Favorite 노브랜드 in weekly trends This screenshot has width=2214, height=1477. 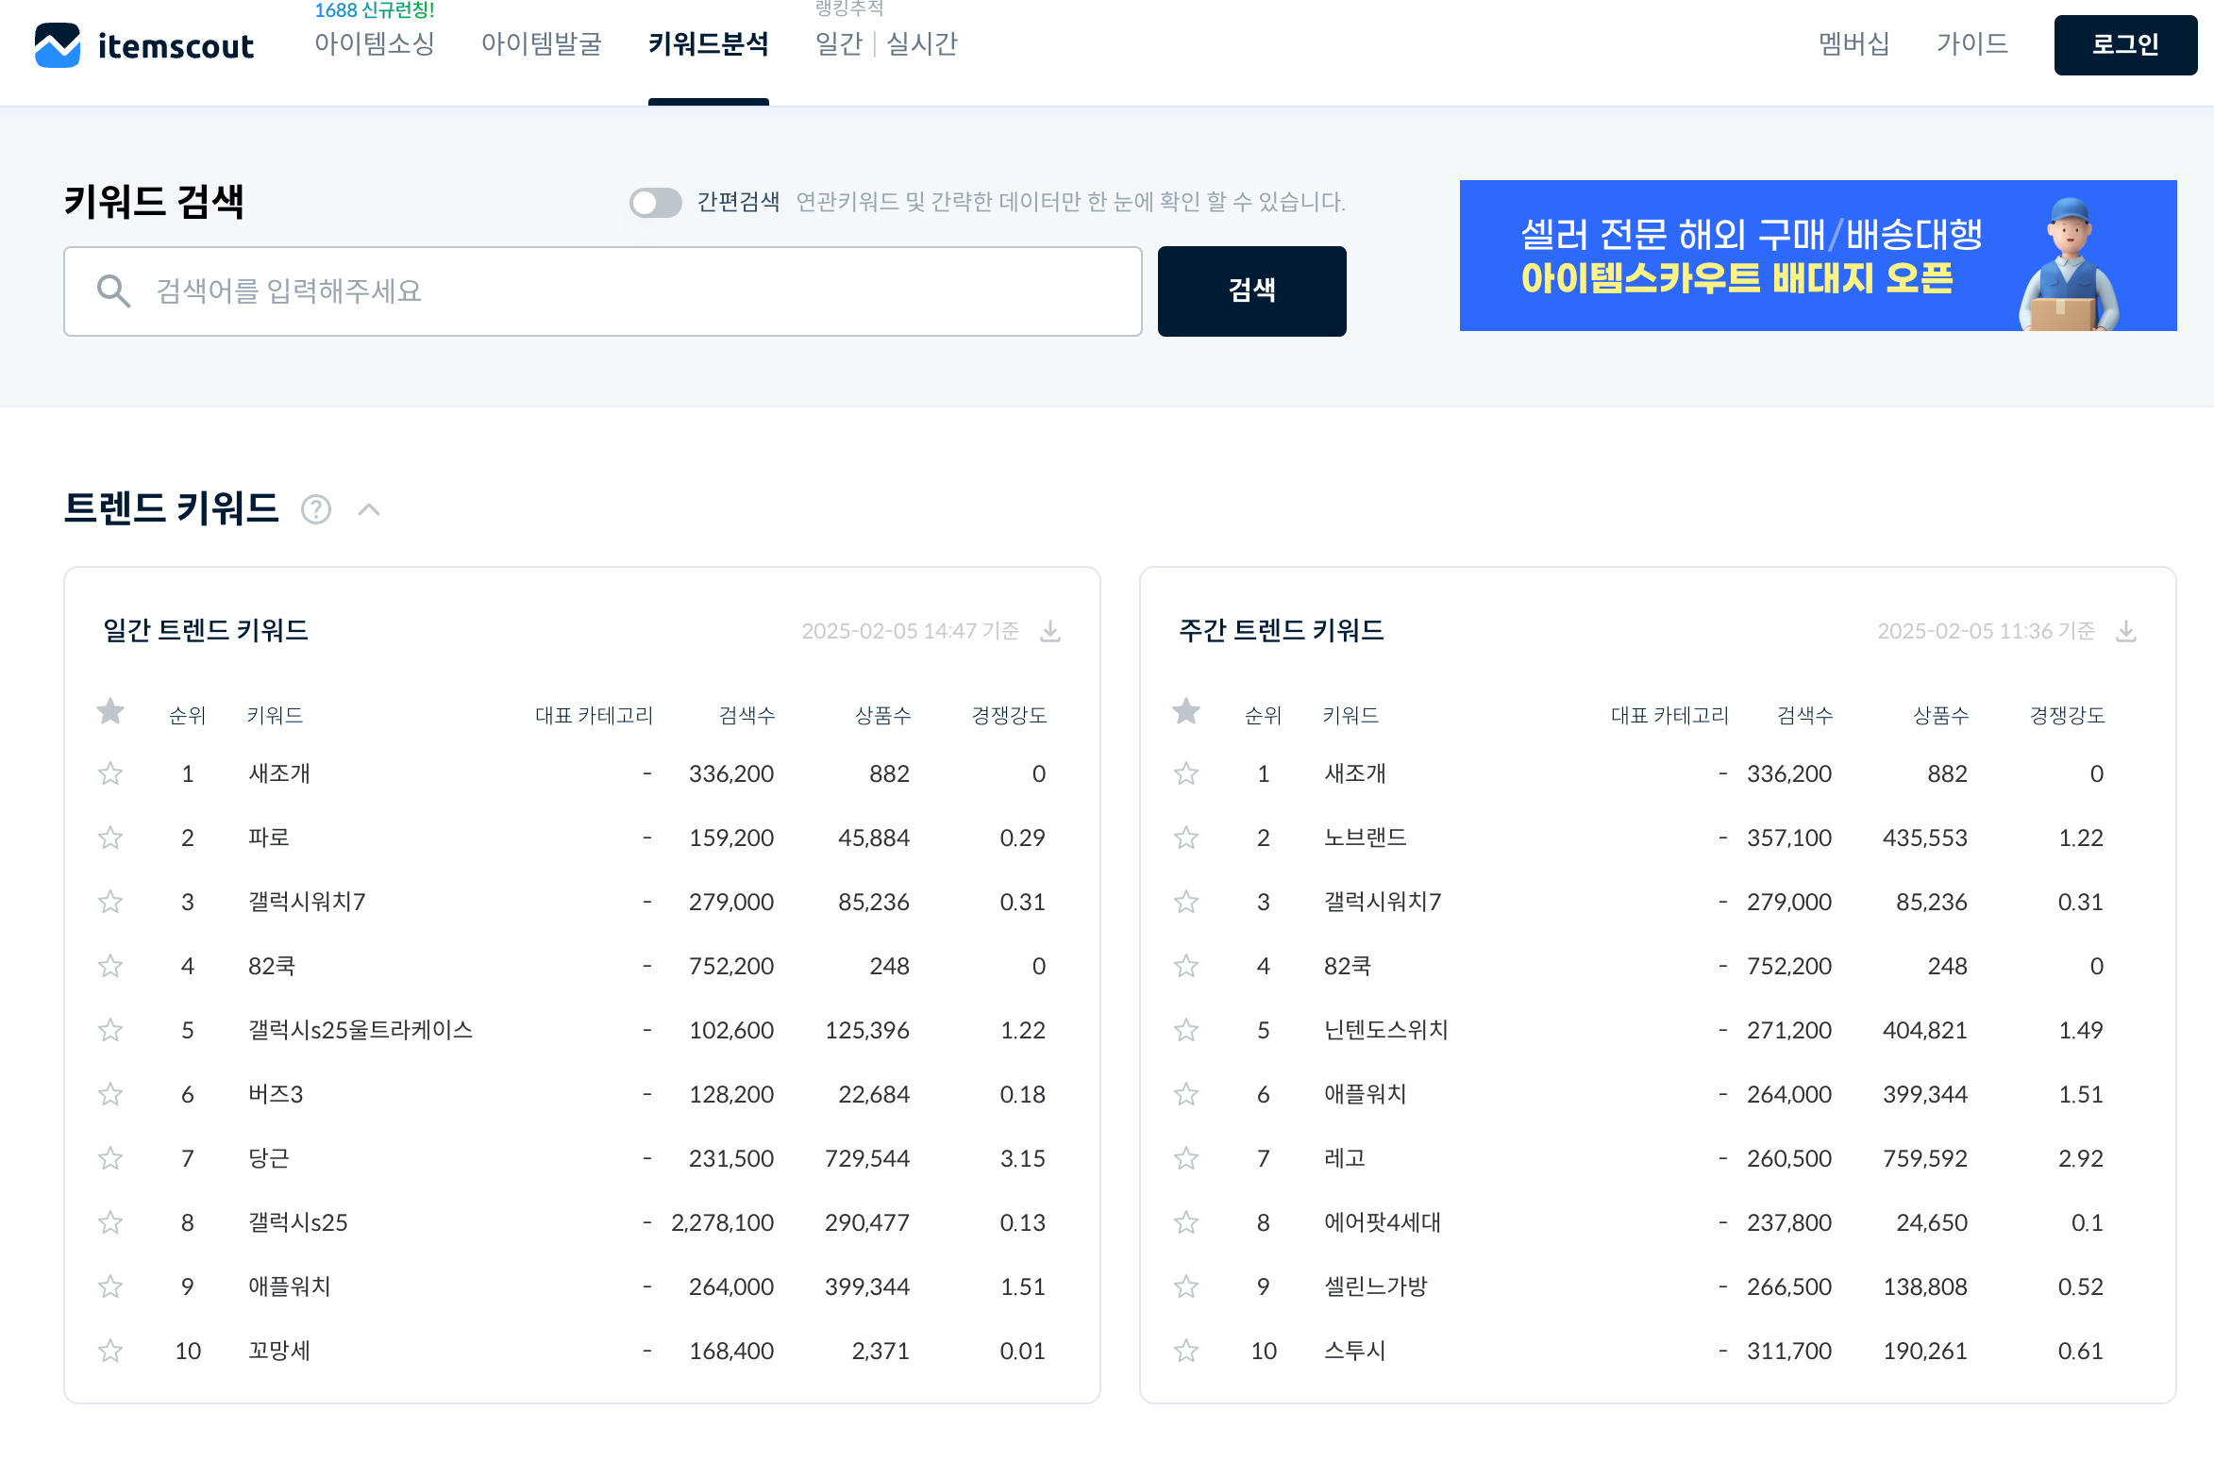click(x=1186, y=838)
